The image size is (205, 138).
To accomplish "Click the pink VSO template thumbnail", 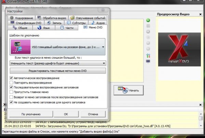I will click(x=20, y=47).
